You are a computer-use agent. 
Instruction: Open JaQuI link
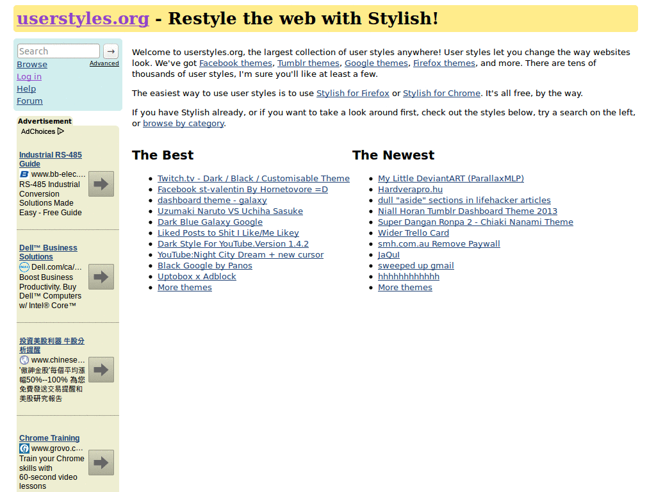(x=389, y=255)
